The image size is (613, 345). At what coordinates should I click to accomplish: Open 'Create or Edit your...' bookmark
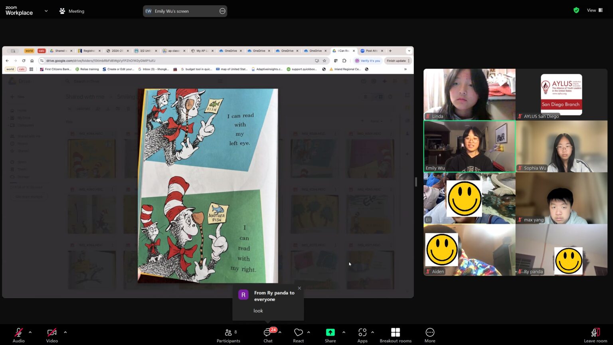click(118, 69)
